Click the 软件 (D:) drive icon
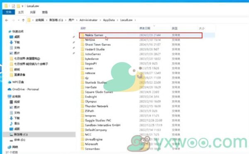 tap(11, 140)
